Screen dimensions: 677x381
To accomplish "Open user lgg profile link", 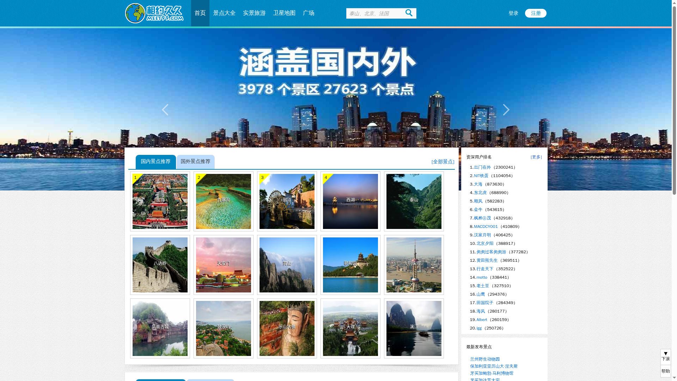I will click(x=479, y=328).
